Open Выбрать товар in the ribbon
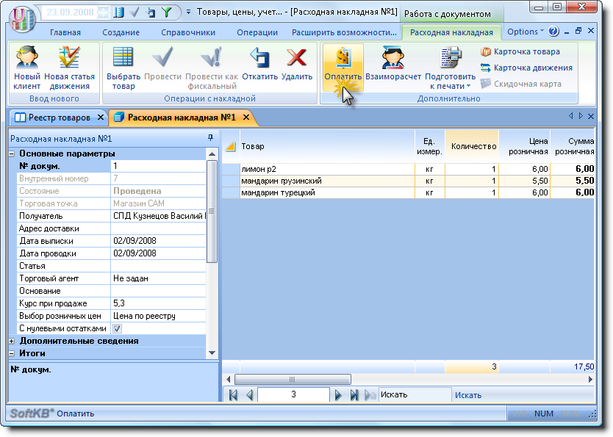 [x=123, y=68]
